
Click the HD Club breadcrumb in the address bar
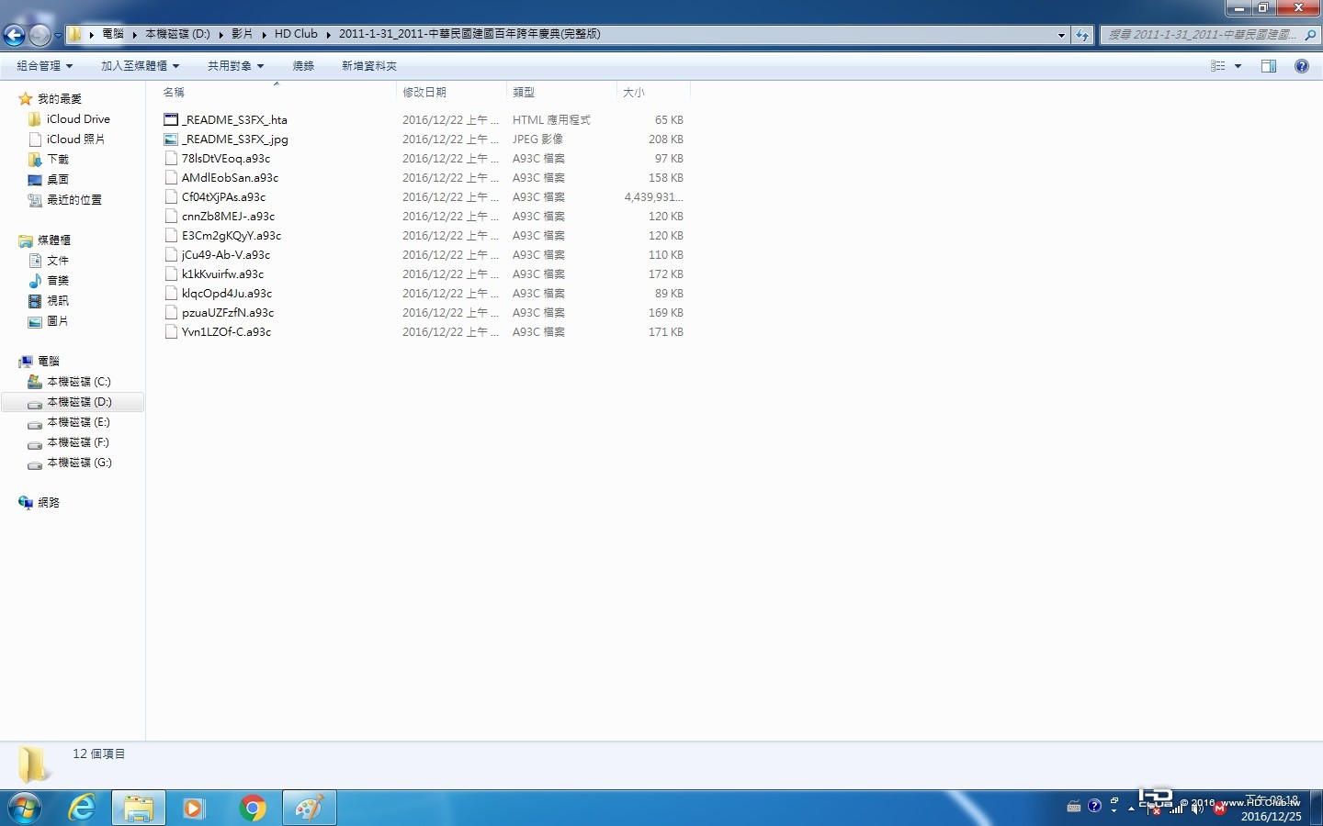pyautogui.click(x=296, y=34)
